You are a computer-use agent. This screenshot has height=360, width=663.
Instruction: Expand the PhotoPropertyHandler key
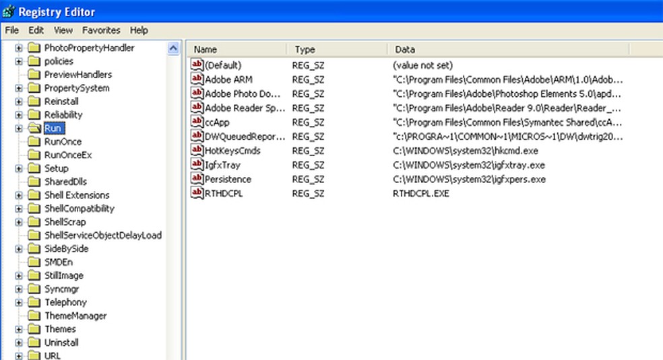(19, 48)
